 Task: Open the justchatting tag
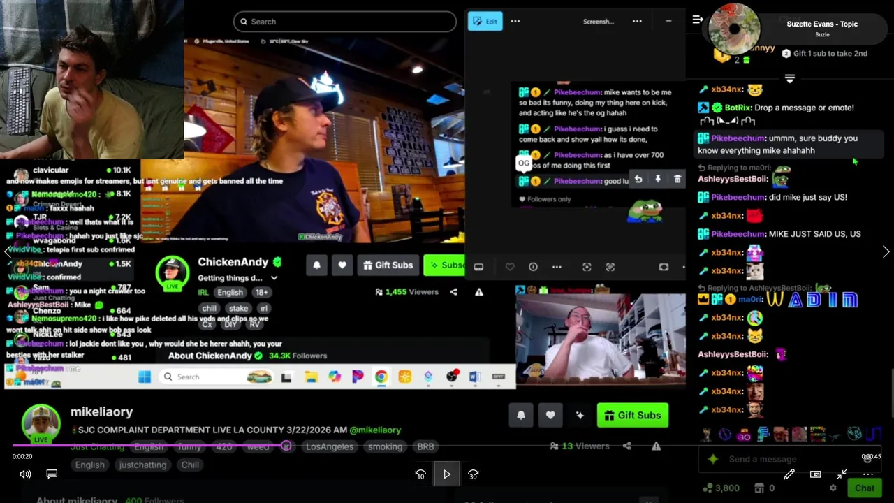pyautogui.click(x=142, y=465)
